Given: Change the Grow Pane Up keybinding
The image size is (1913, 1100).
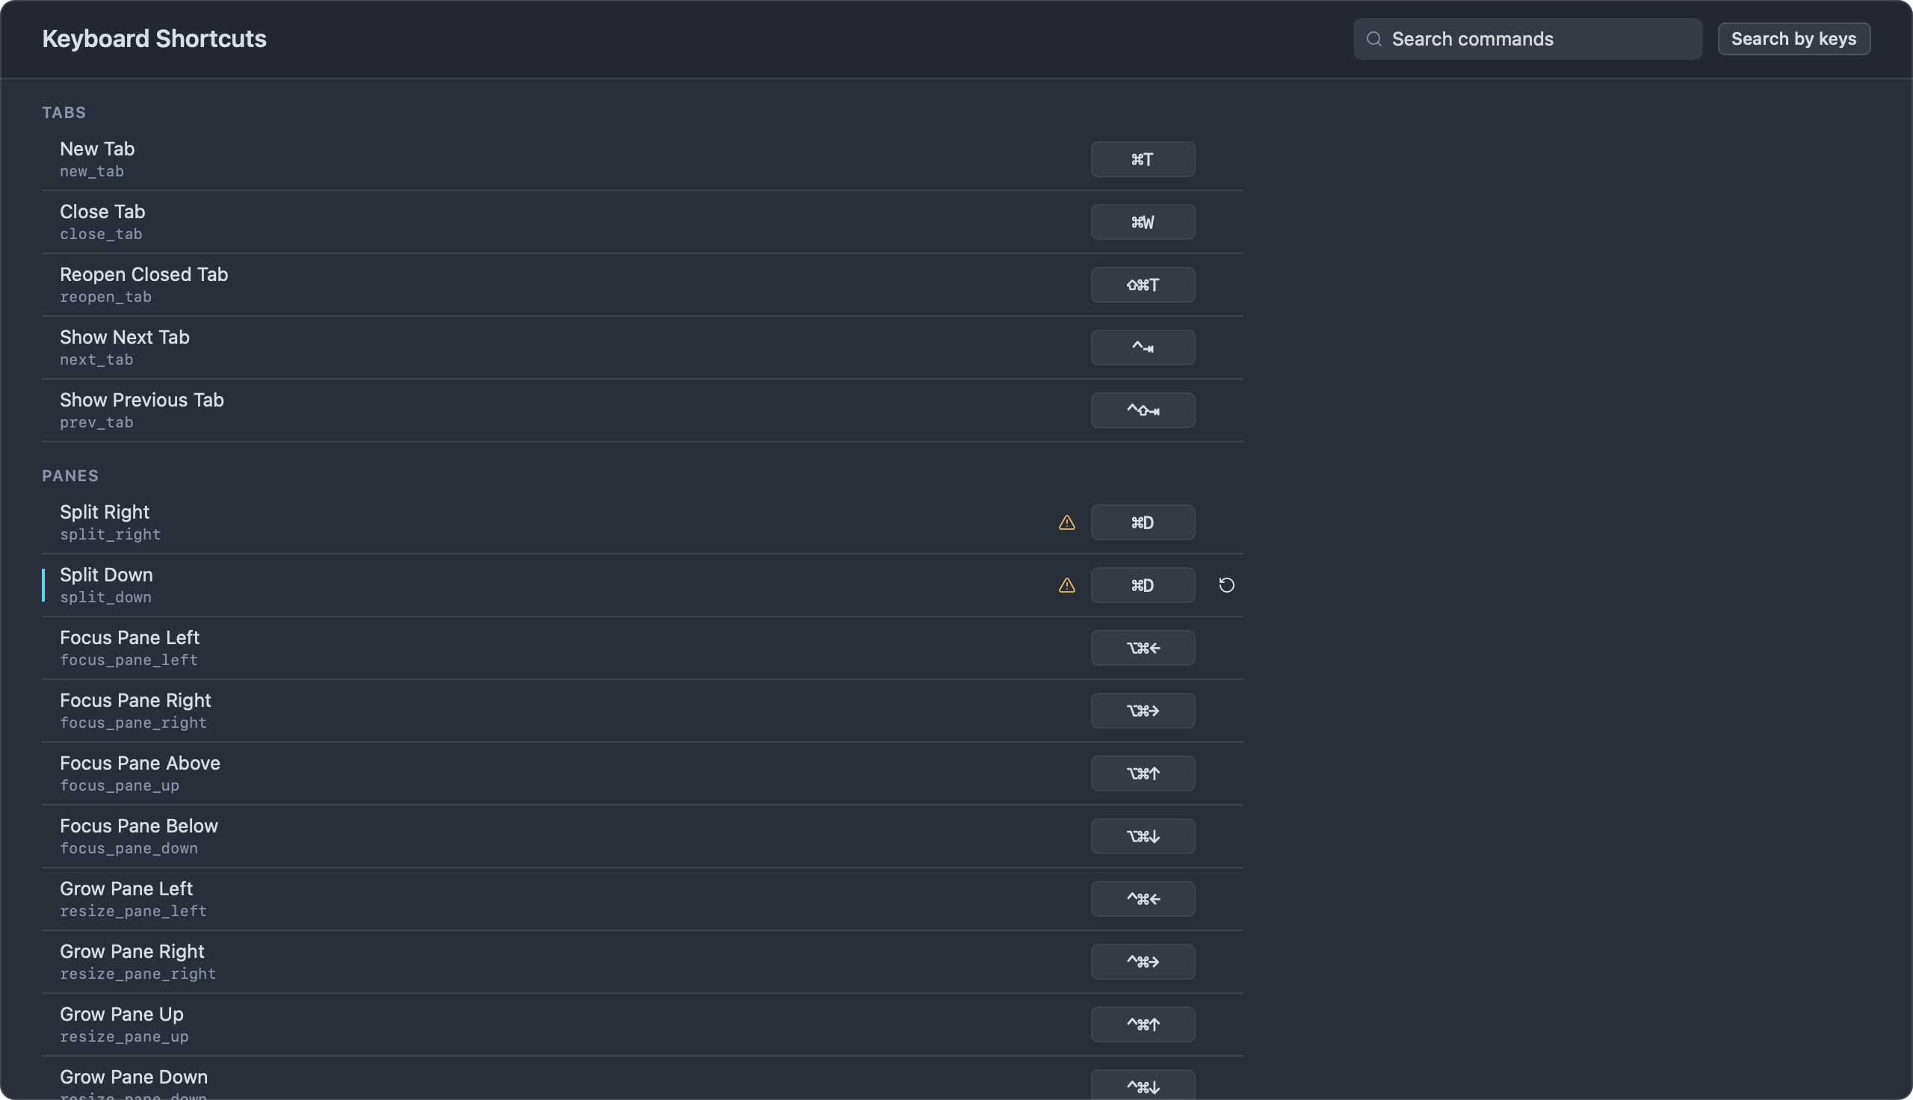Looking at the screenshot, I should coord(1143,1024).
